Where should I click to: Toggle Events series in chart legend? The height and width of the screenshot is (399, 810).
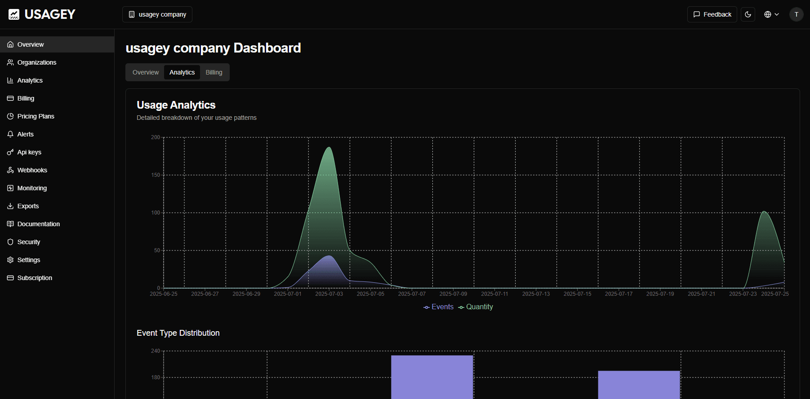point(438,307)
